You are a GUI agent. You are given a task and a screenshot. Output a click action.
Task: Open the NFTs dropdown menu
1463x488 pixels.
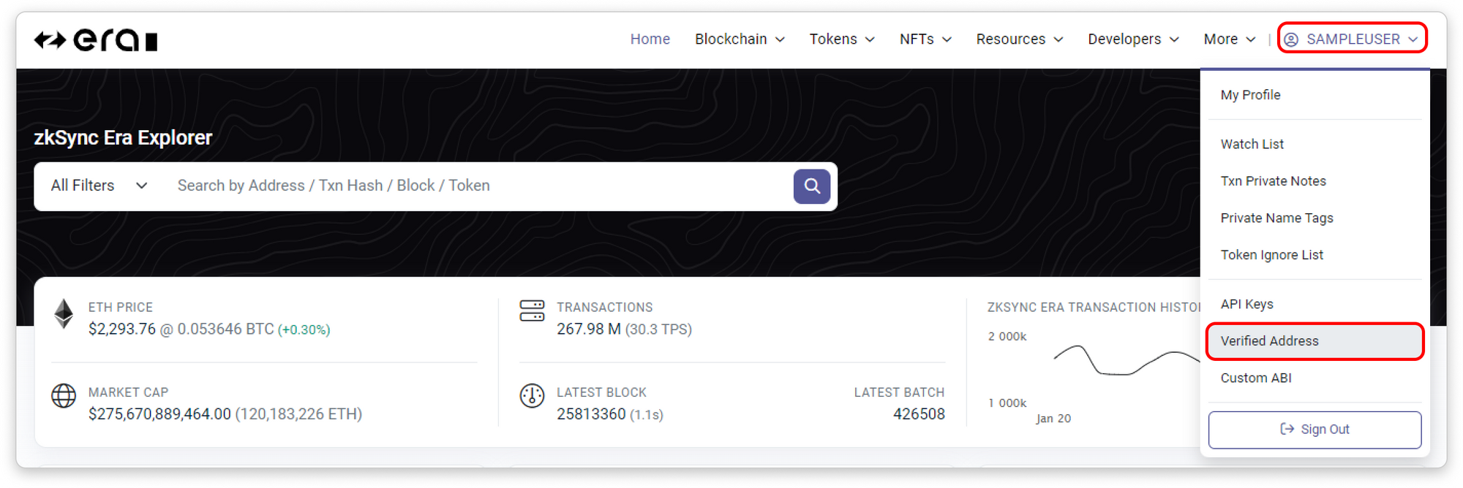[x=925, y=39]
